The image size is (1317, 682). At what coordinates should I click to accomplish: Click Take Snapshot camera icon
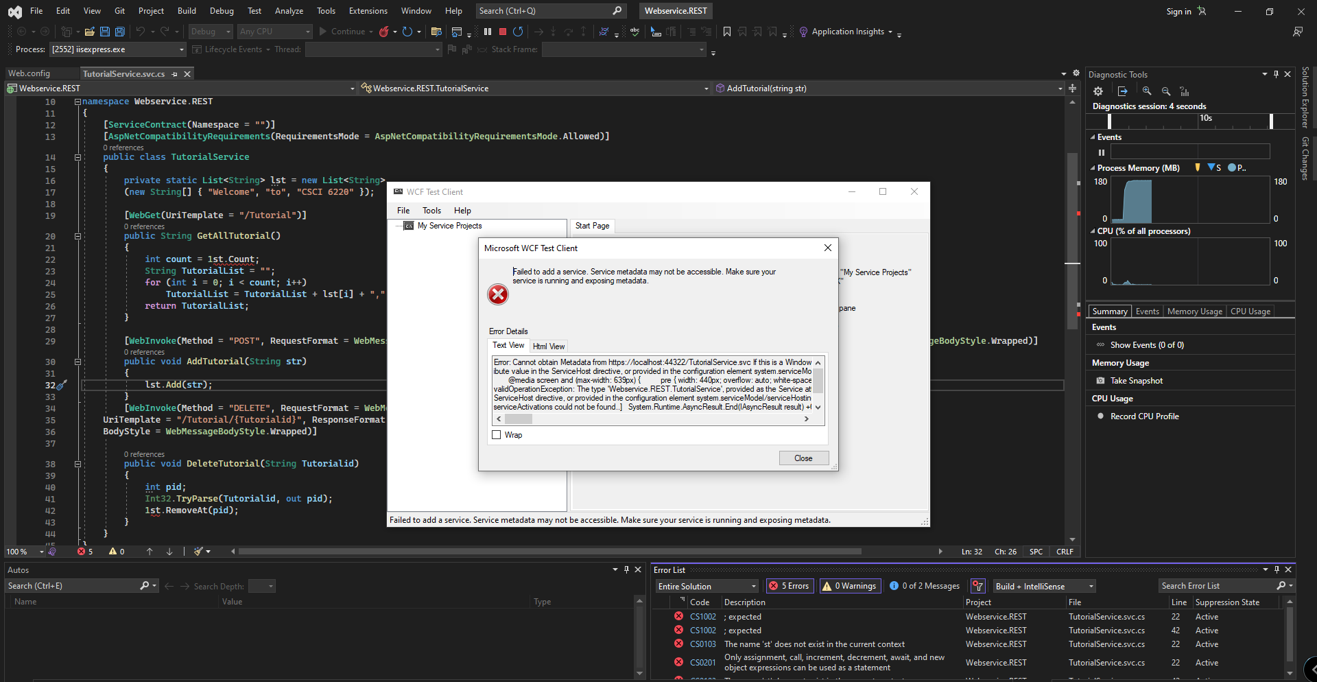[x=1100, y=381]
